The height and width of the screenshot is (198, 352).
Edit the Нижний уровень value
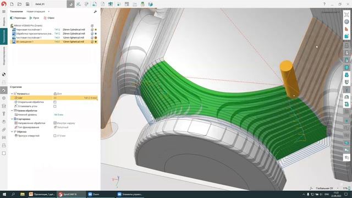click(x=59, y=115)
